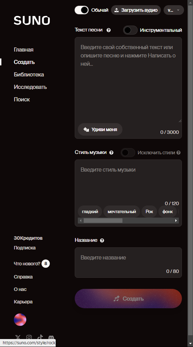Click the 30Кредитов label

(28, 238)
